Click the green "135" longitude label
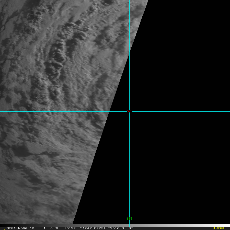 [129, 218]
